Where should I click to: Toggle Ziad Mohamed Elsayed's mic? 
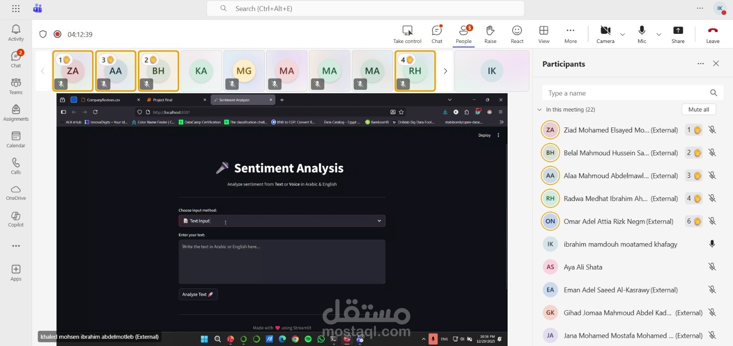click(712, 130)
